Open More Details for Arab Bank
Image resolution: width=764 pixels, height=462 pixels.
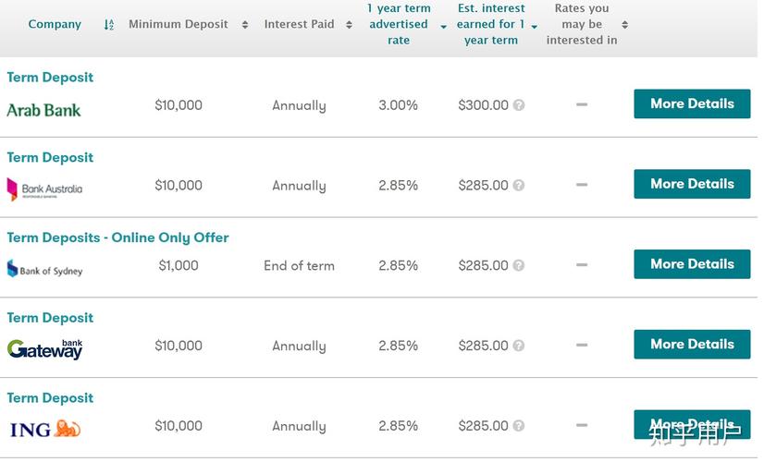pos(692,104)
